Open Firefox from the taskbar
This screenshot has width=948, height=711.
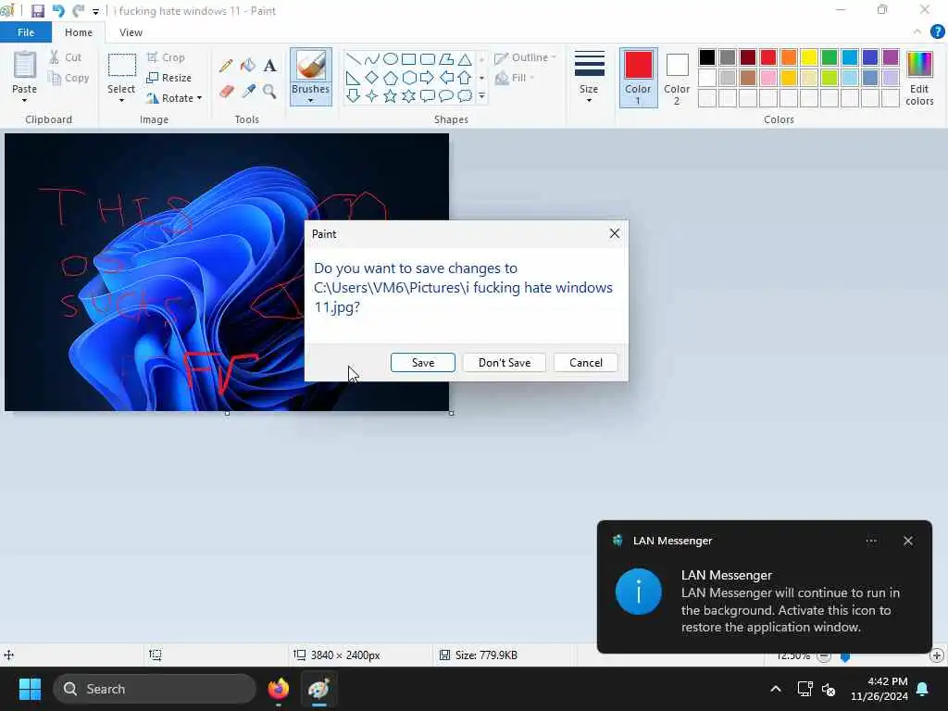pyautogui.click(x=278, y=689)
